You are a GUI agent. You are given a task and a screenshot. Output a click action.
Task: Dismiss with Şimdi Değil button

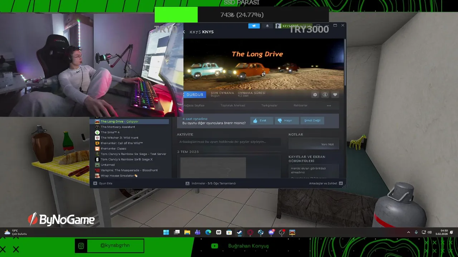click(x=312, y=121)
